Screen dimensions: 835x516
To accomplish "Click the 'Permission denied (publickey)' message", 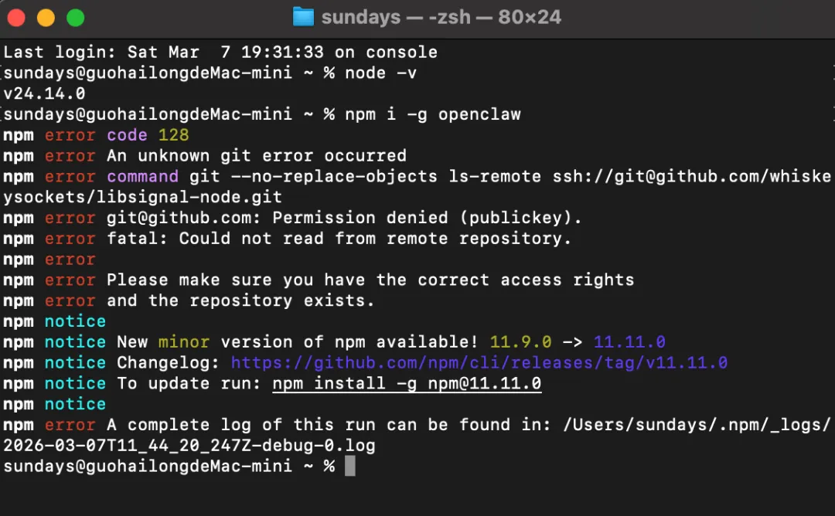I will pyautogui.click(x=427, y=218).
